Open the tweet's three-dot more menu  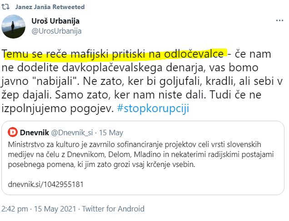pyautogui.click(x=278, y=21)
